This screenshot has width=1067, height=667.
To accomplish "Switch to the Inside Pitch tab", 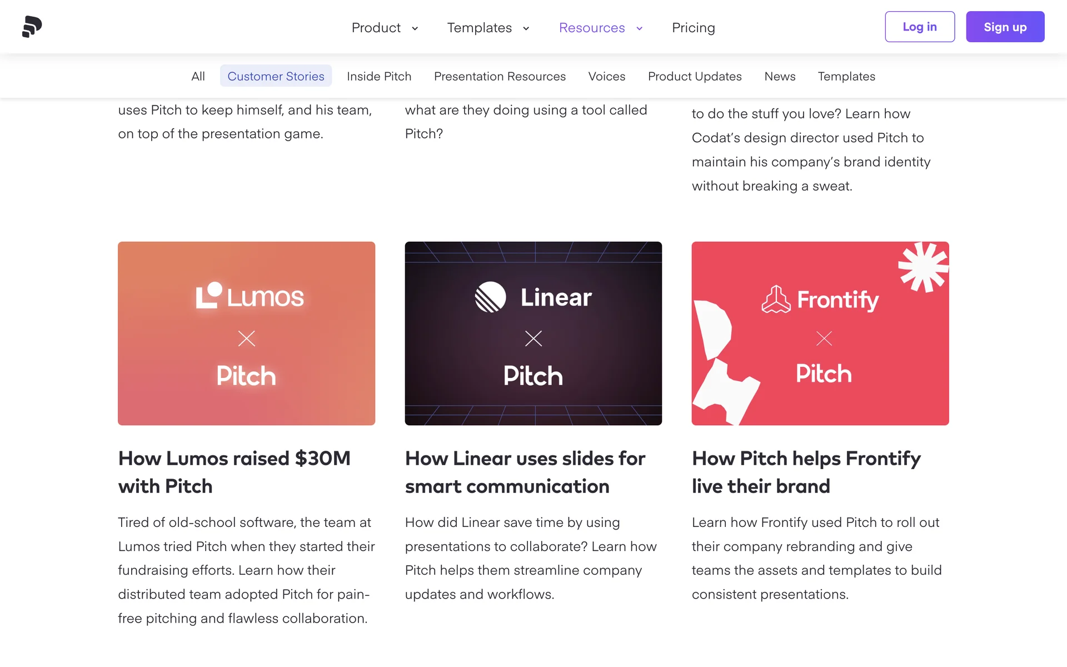I will (x=379, y=76).
